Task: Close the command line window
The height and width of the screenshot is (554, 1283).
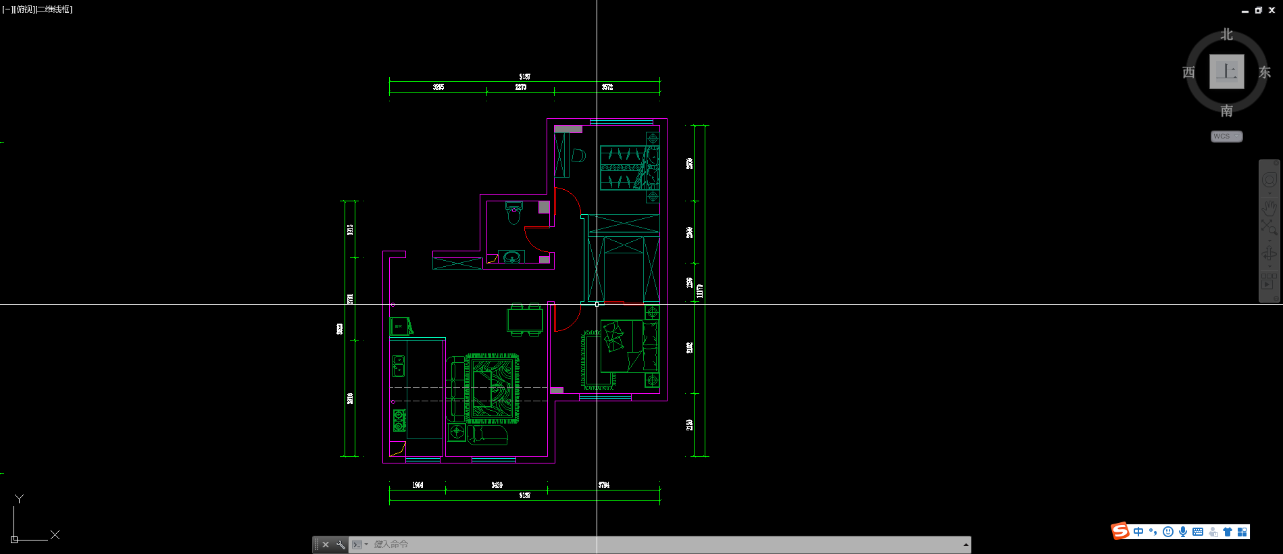Action: tap(326, 545)
